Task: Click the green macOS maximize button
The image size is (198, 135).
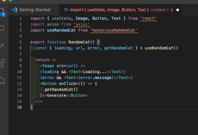Action: 11,0
